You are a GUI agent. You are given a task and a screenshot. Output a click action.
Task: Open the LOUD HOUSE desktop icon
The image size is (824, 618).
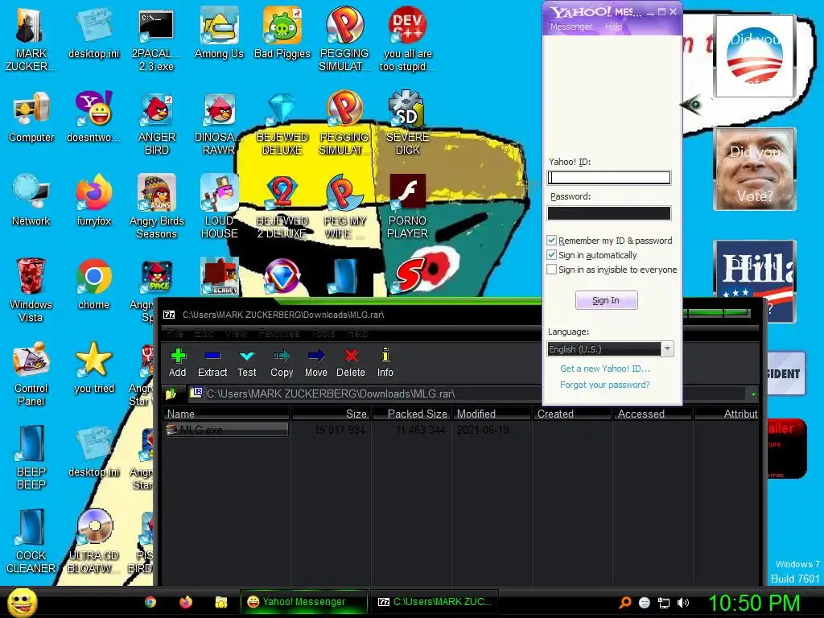pos(219,207)
